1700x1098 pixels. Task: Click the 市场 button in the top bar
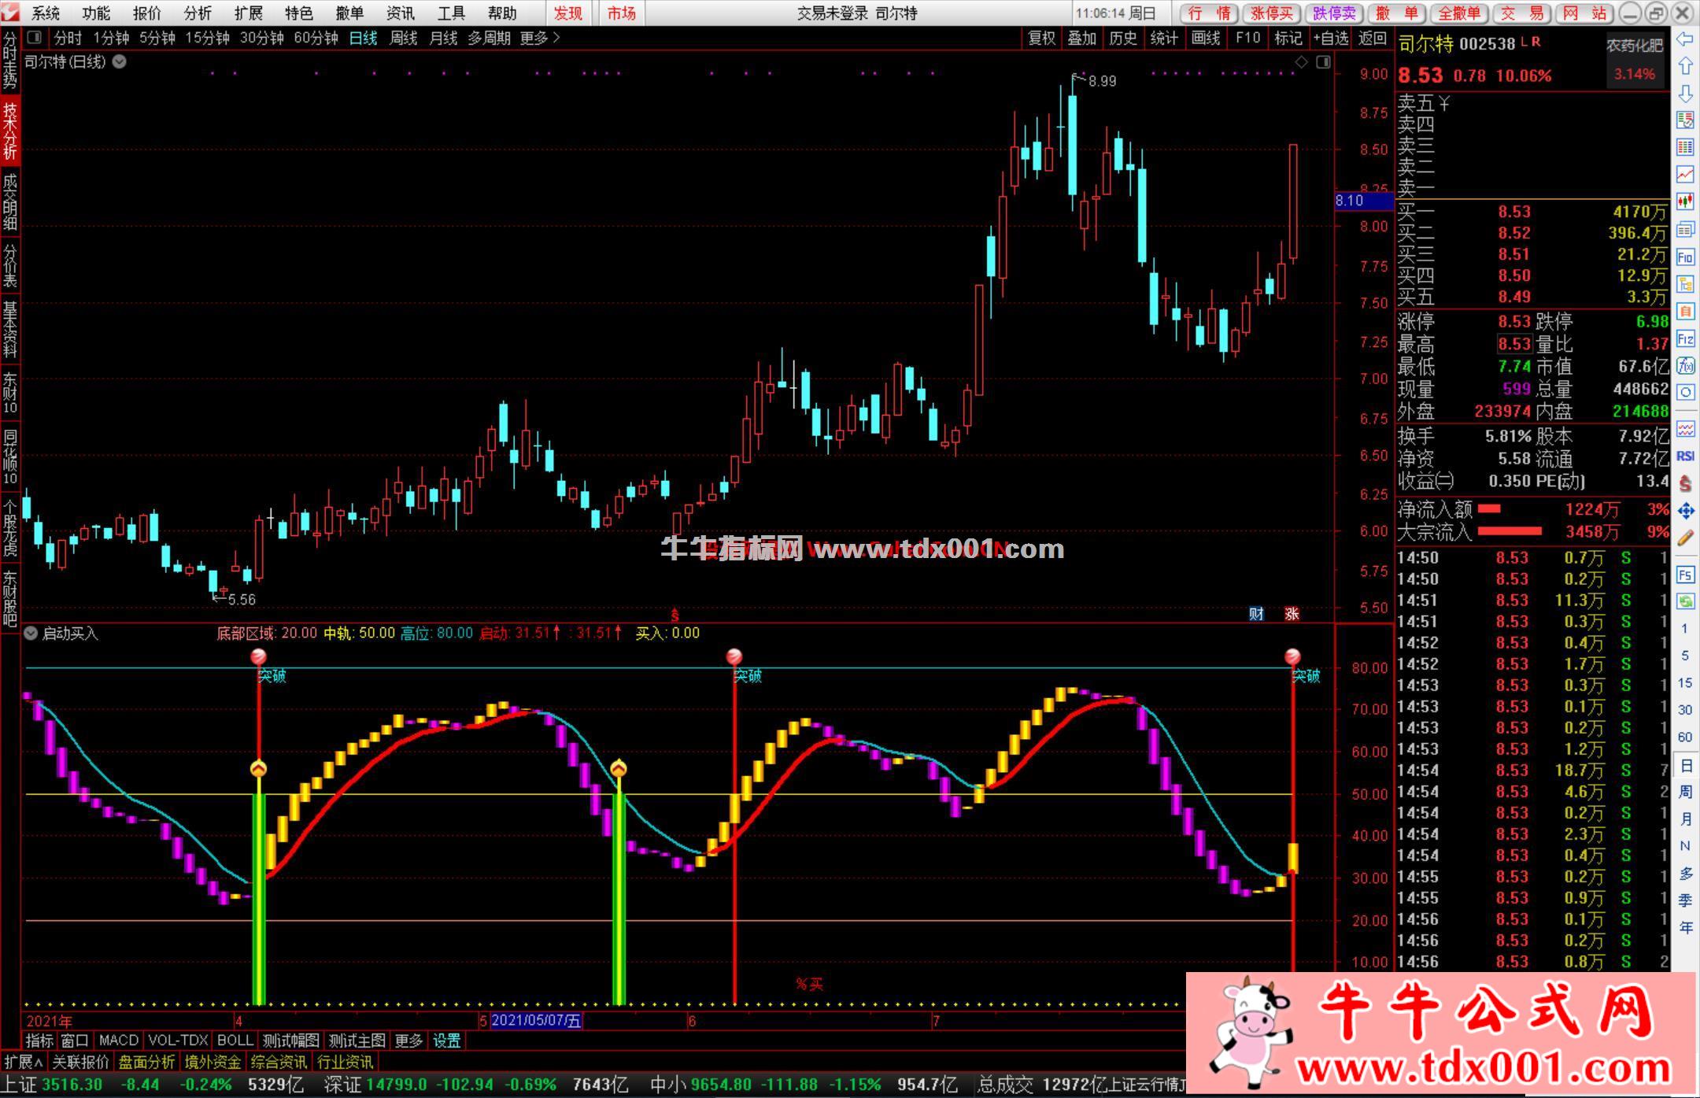(622, 13)
